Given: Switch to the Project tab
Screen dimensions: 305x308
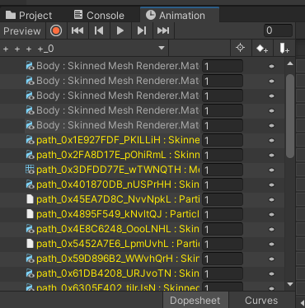Looking at the screenshot, I should [x=29, y=16].
